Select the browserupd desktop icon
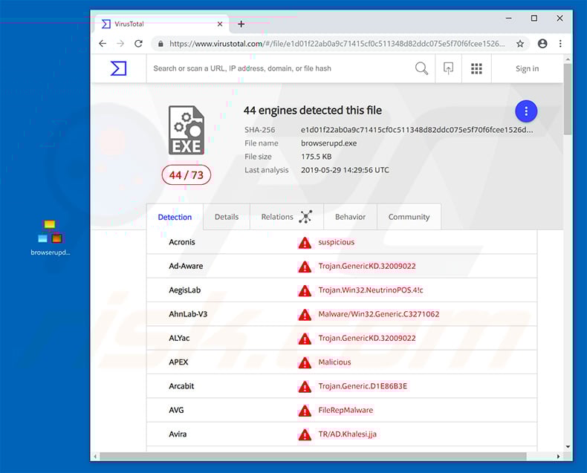Viewport: 587px width, 473px height. tap(51, 238)
